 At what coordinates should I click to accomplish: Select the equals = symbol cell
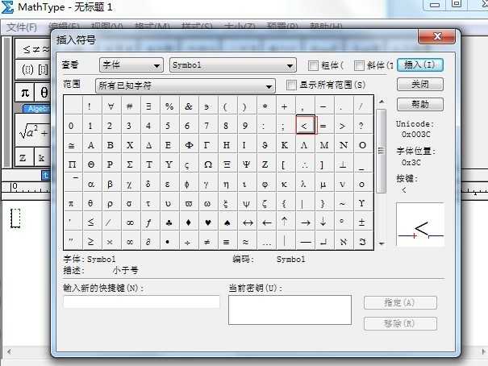click(x=323, y=126)
